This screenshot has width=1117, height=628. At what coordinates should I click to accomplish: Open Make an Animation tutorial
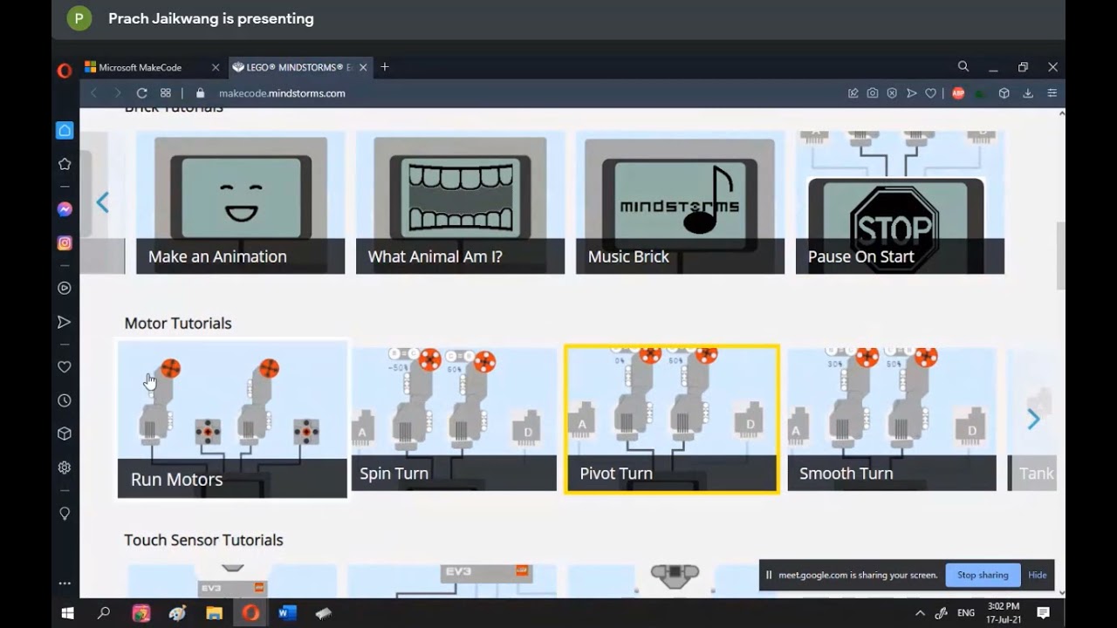tap(241, 202)
